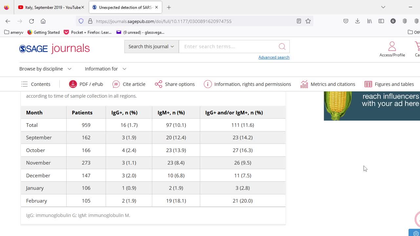This screenshot has width=420, height=236.
Task: Click December IgM value 10 (6.8)
Action: tap(176, 175)
